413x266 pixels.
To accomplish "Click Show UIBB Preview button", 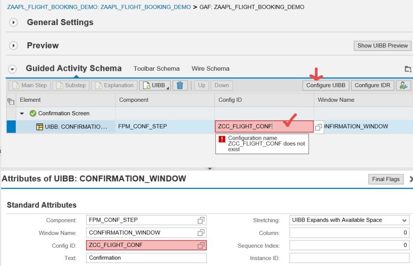I will point(383,46).
